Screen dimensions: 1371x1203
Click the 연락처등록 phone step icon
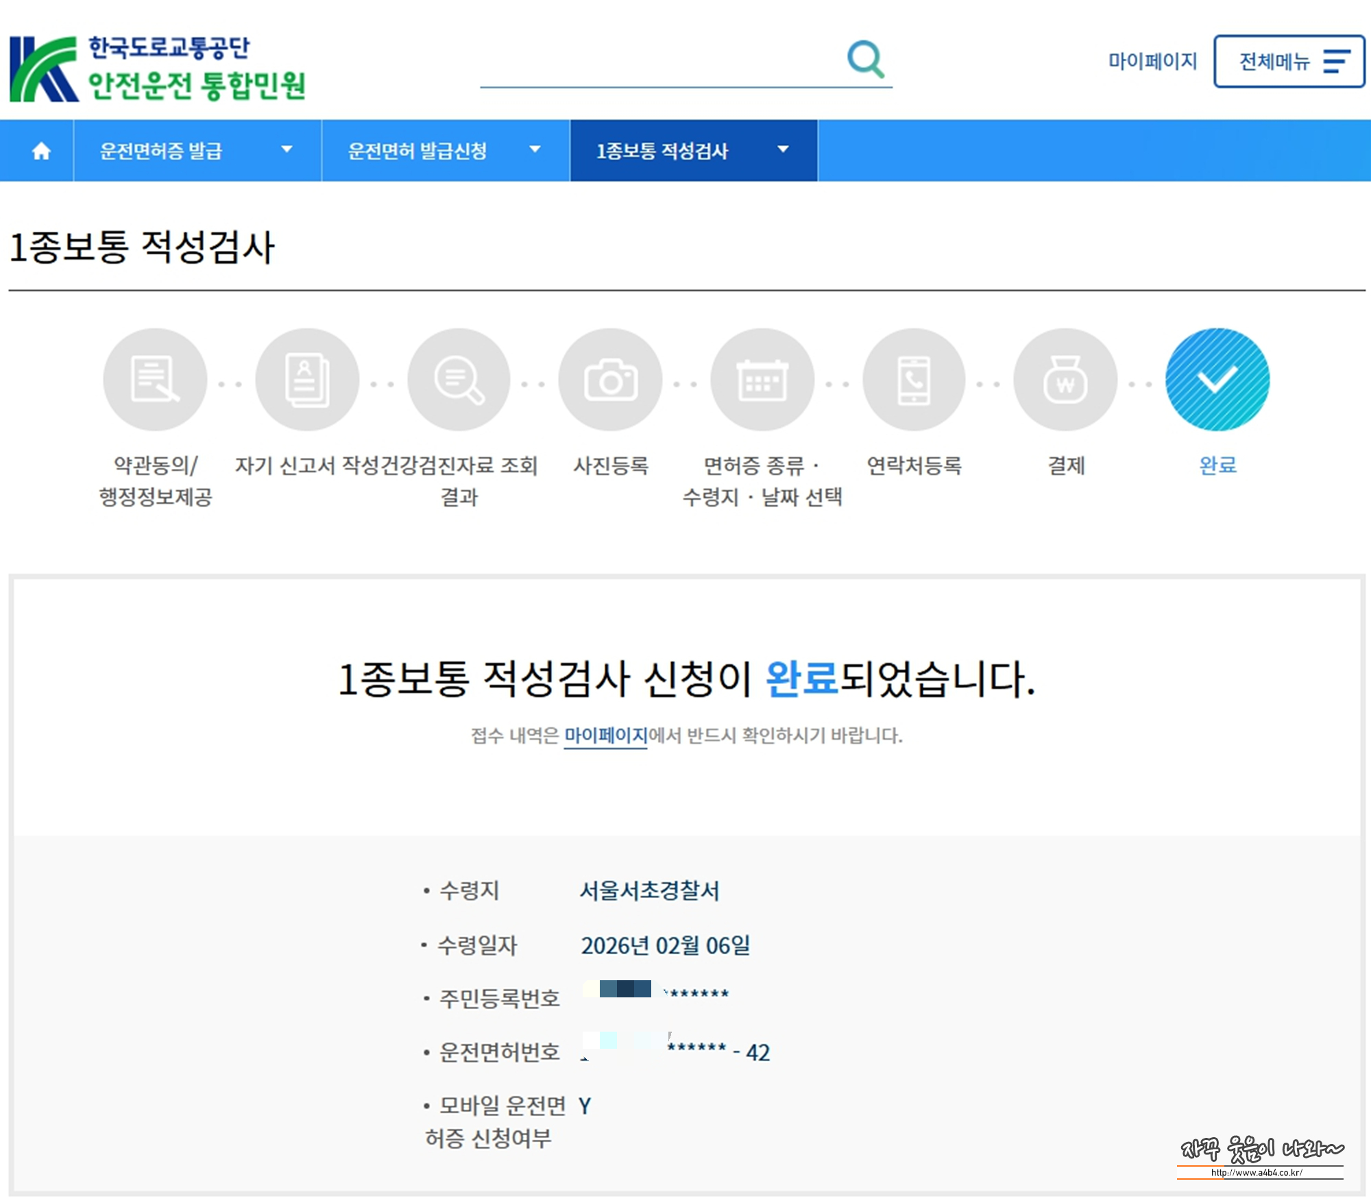point(914,379)
